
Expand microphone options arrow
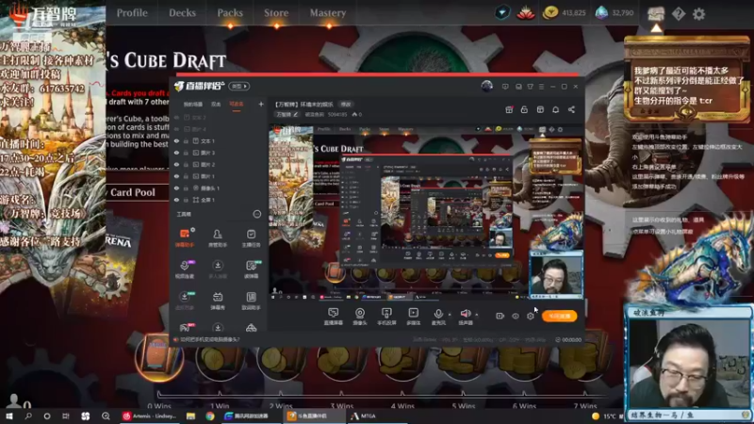pos(450,315)
